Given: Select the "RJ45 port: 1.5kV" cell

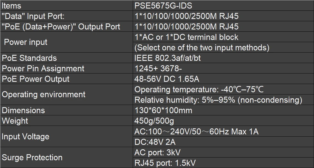Looking at the screenshot, I should 165,163.
